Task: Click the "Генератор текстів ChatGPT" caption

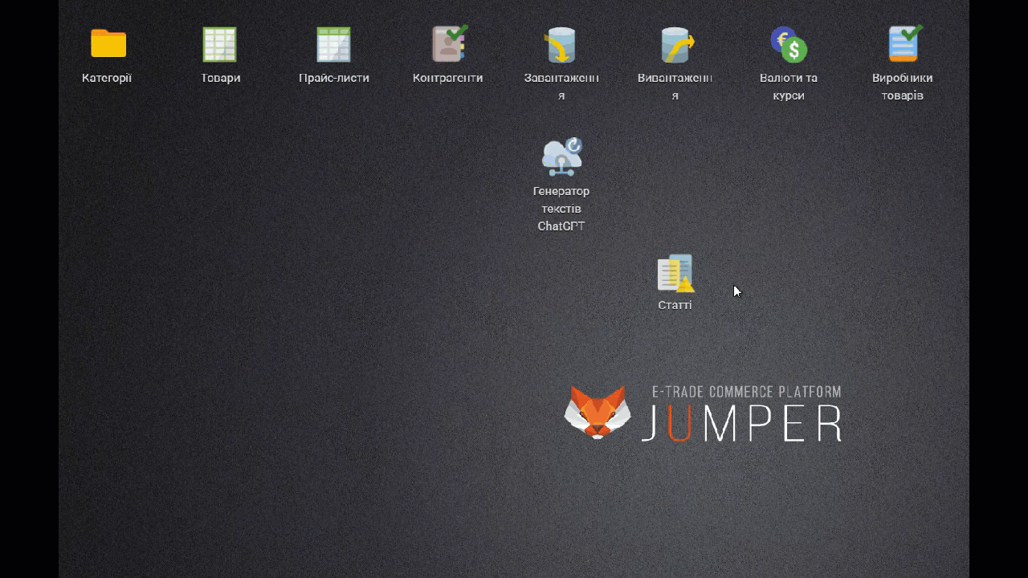Action: click(x=561, y=209)
